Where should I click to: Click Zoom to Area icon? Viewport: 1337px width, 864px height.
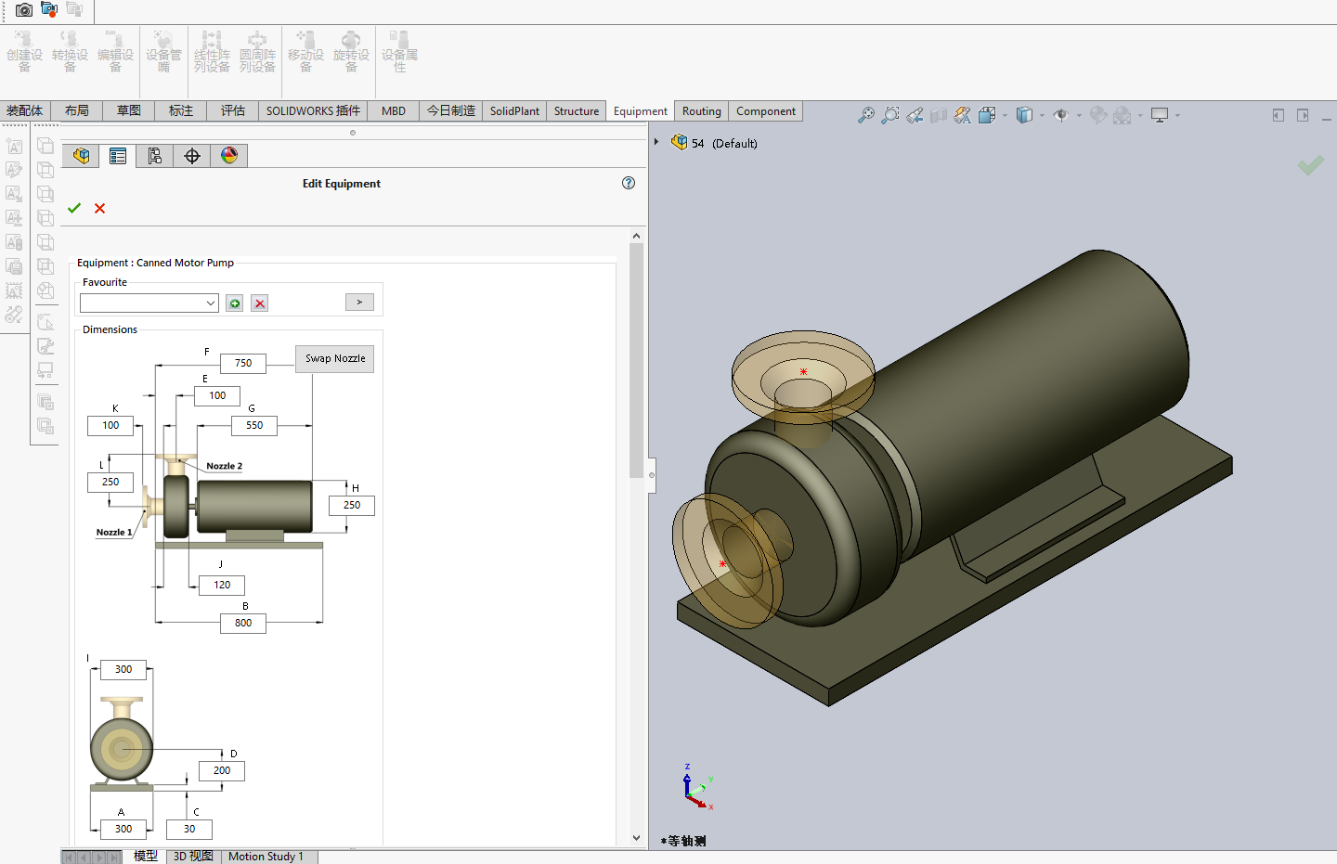[x=889, y=115]
